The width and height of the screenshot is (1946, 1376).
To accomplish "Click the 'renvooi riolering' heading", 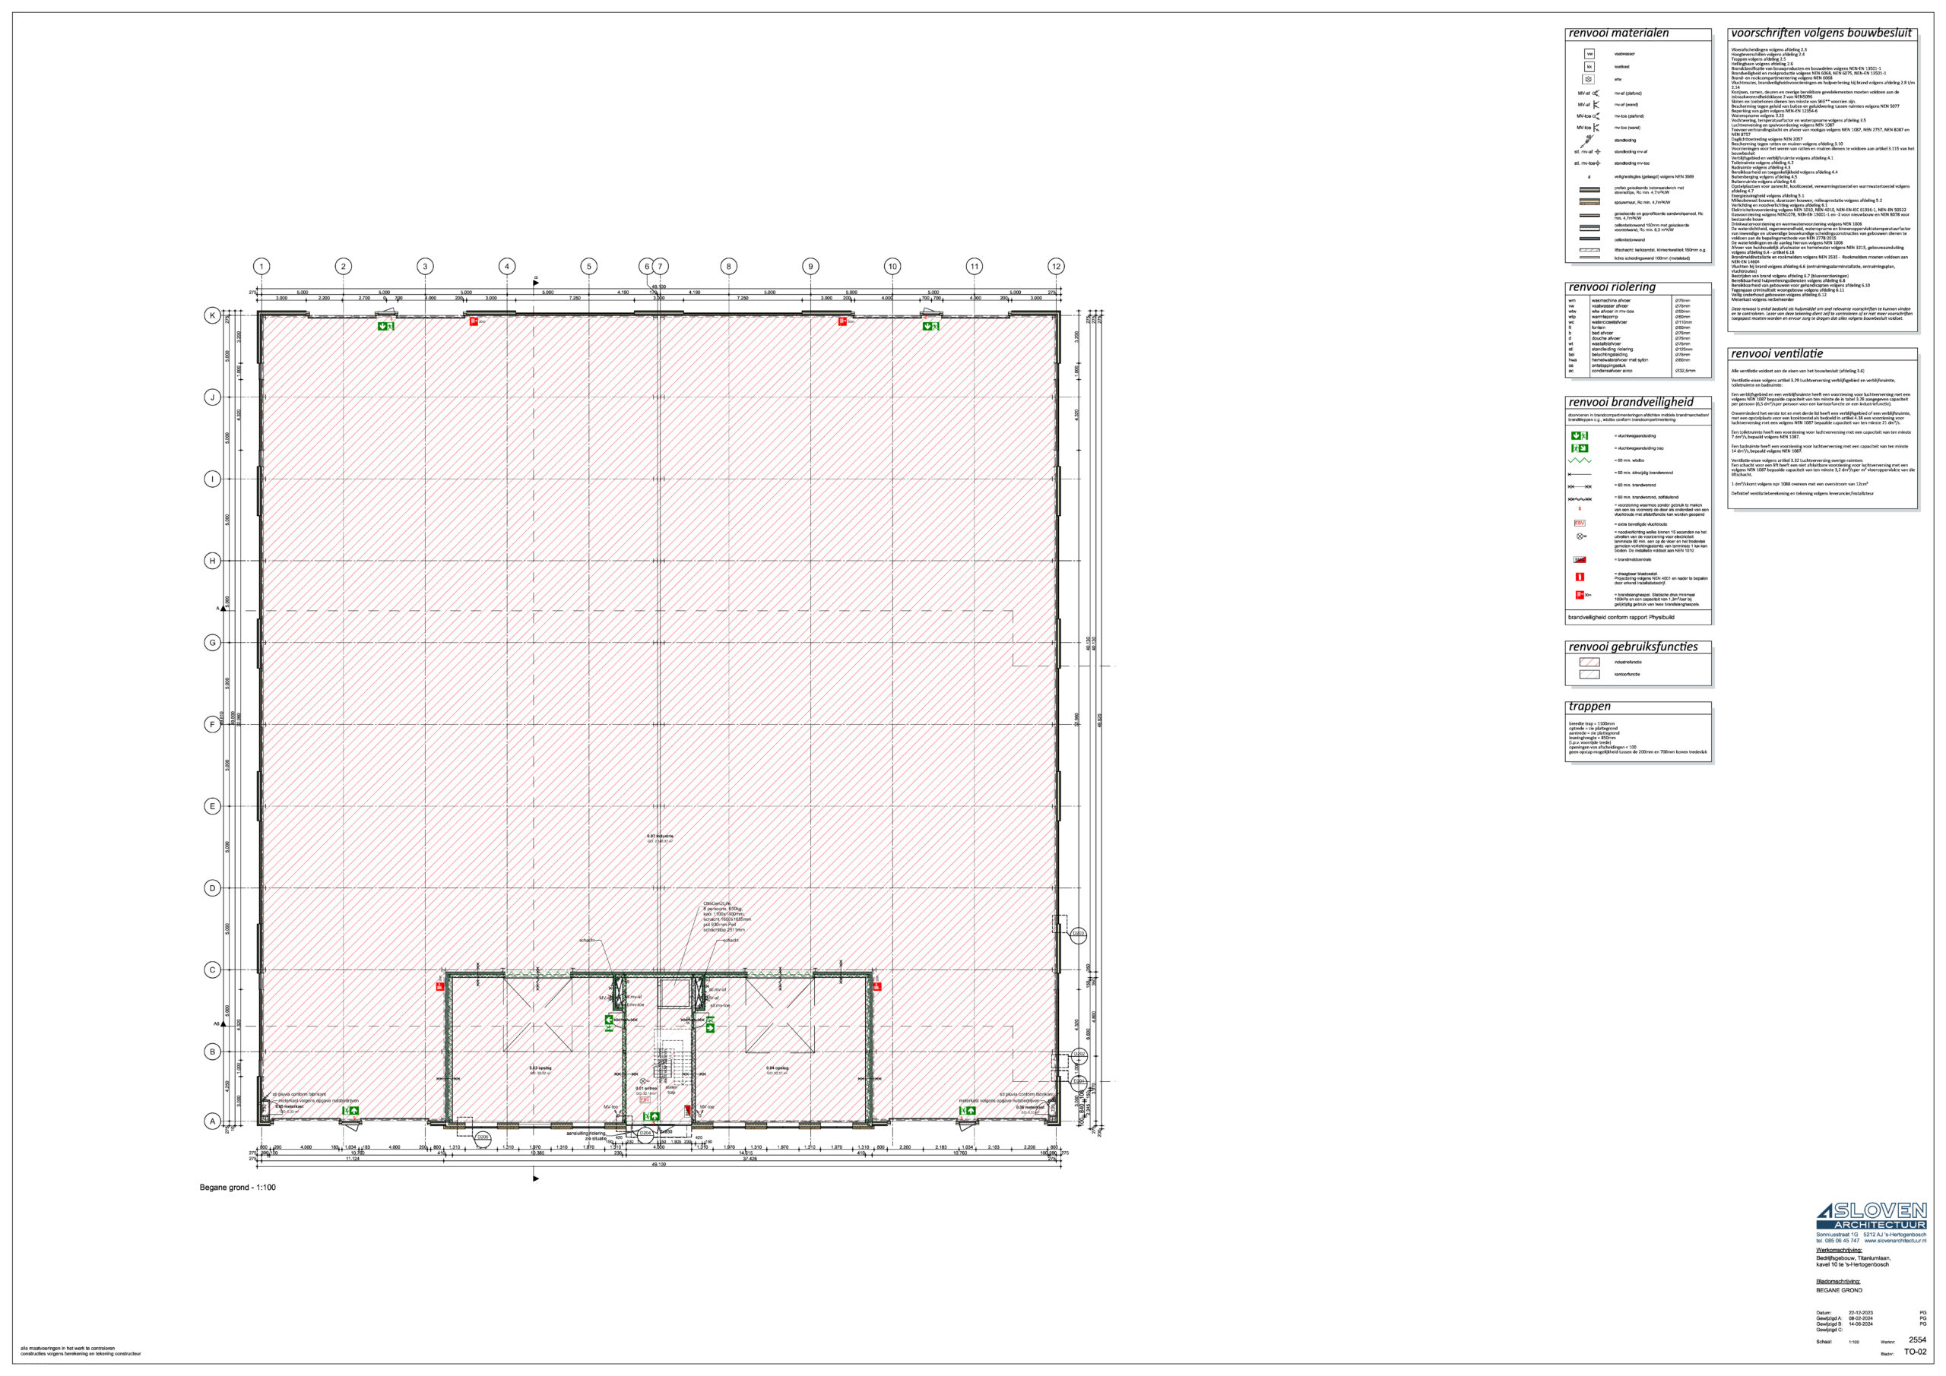I will click(x=1612, y=287).
